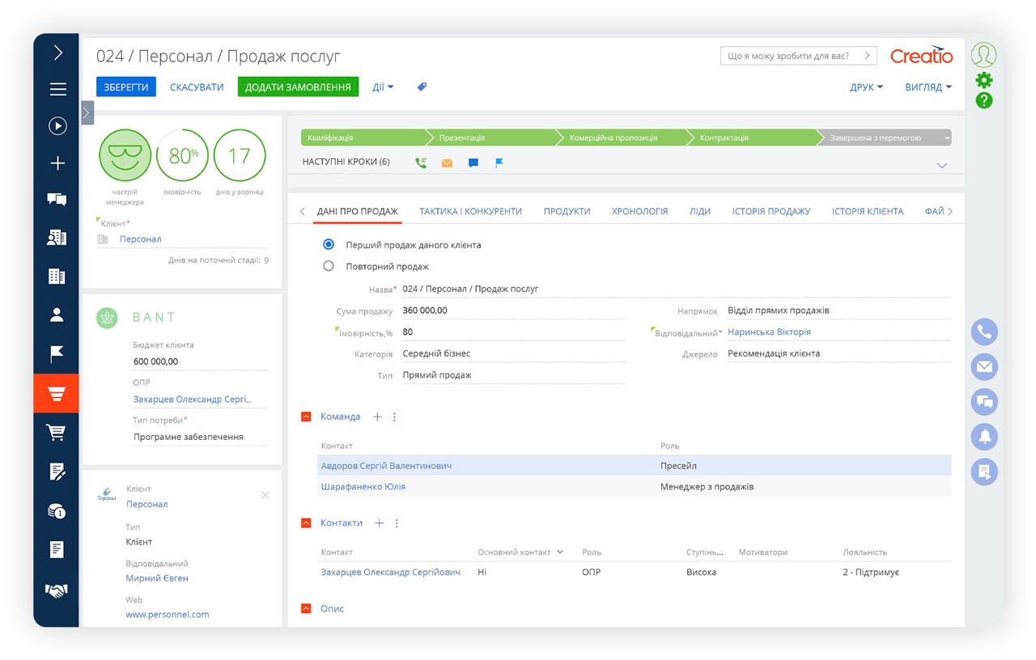The image size is (1036, 660).
Task: Expand the Наступні кроки steps chevron
Action: [x=941, y=165]
